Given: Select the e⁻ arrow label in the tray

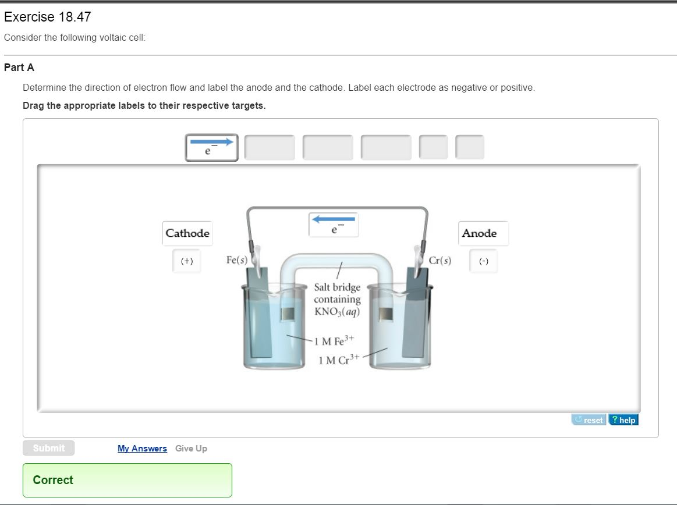Looking at the screenshot, I should point(211,147).
